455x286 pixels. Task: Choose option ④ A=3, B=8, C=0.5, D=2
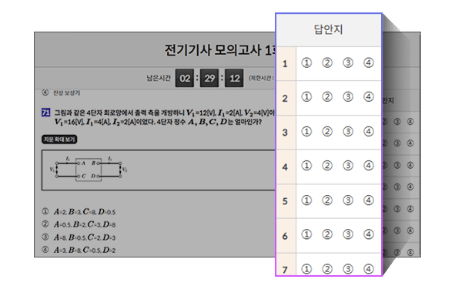(x=79, y=250)
